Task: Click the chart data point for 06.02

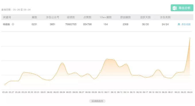Action: point(49,80)
